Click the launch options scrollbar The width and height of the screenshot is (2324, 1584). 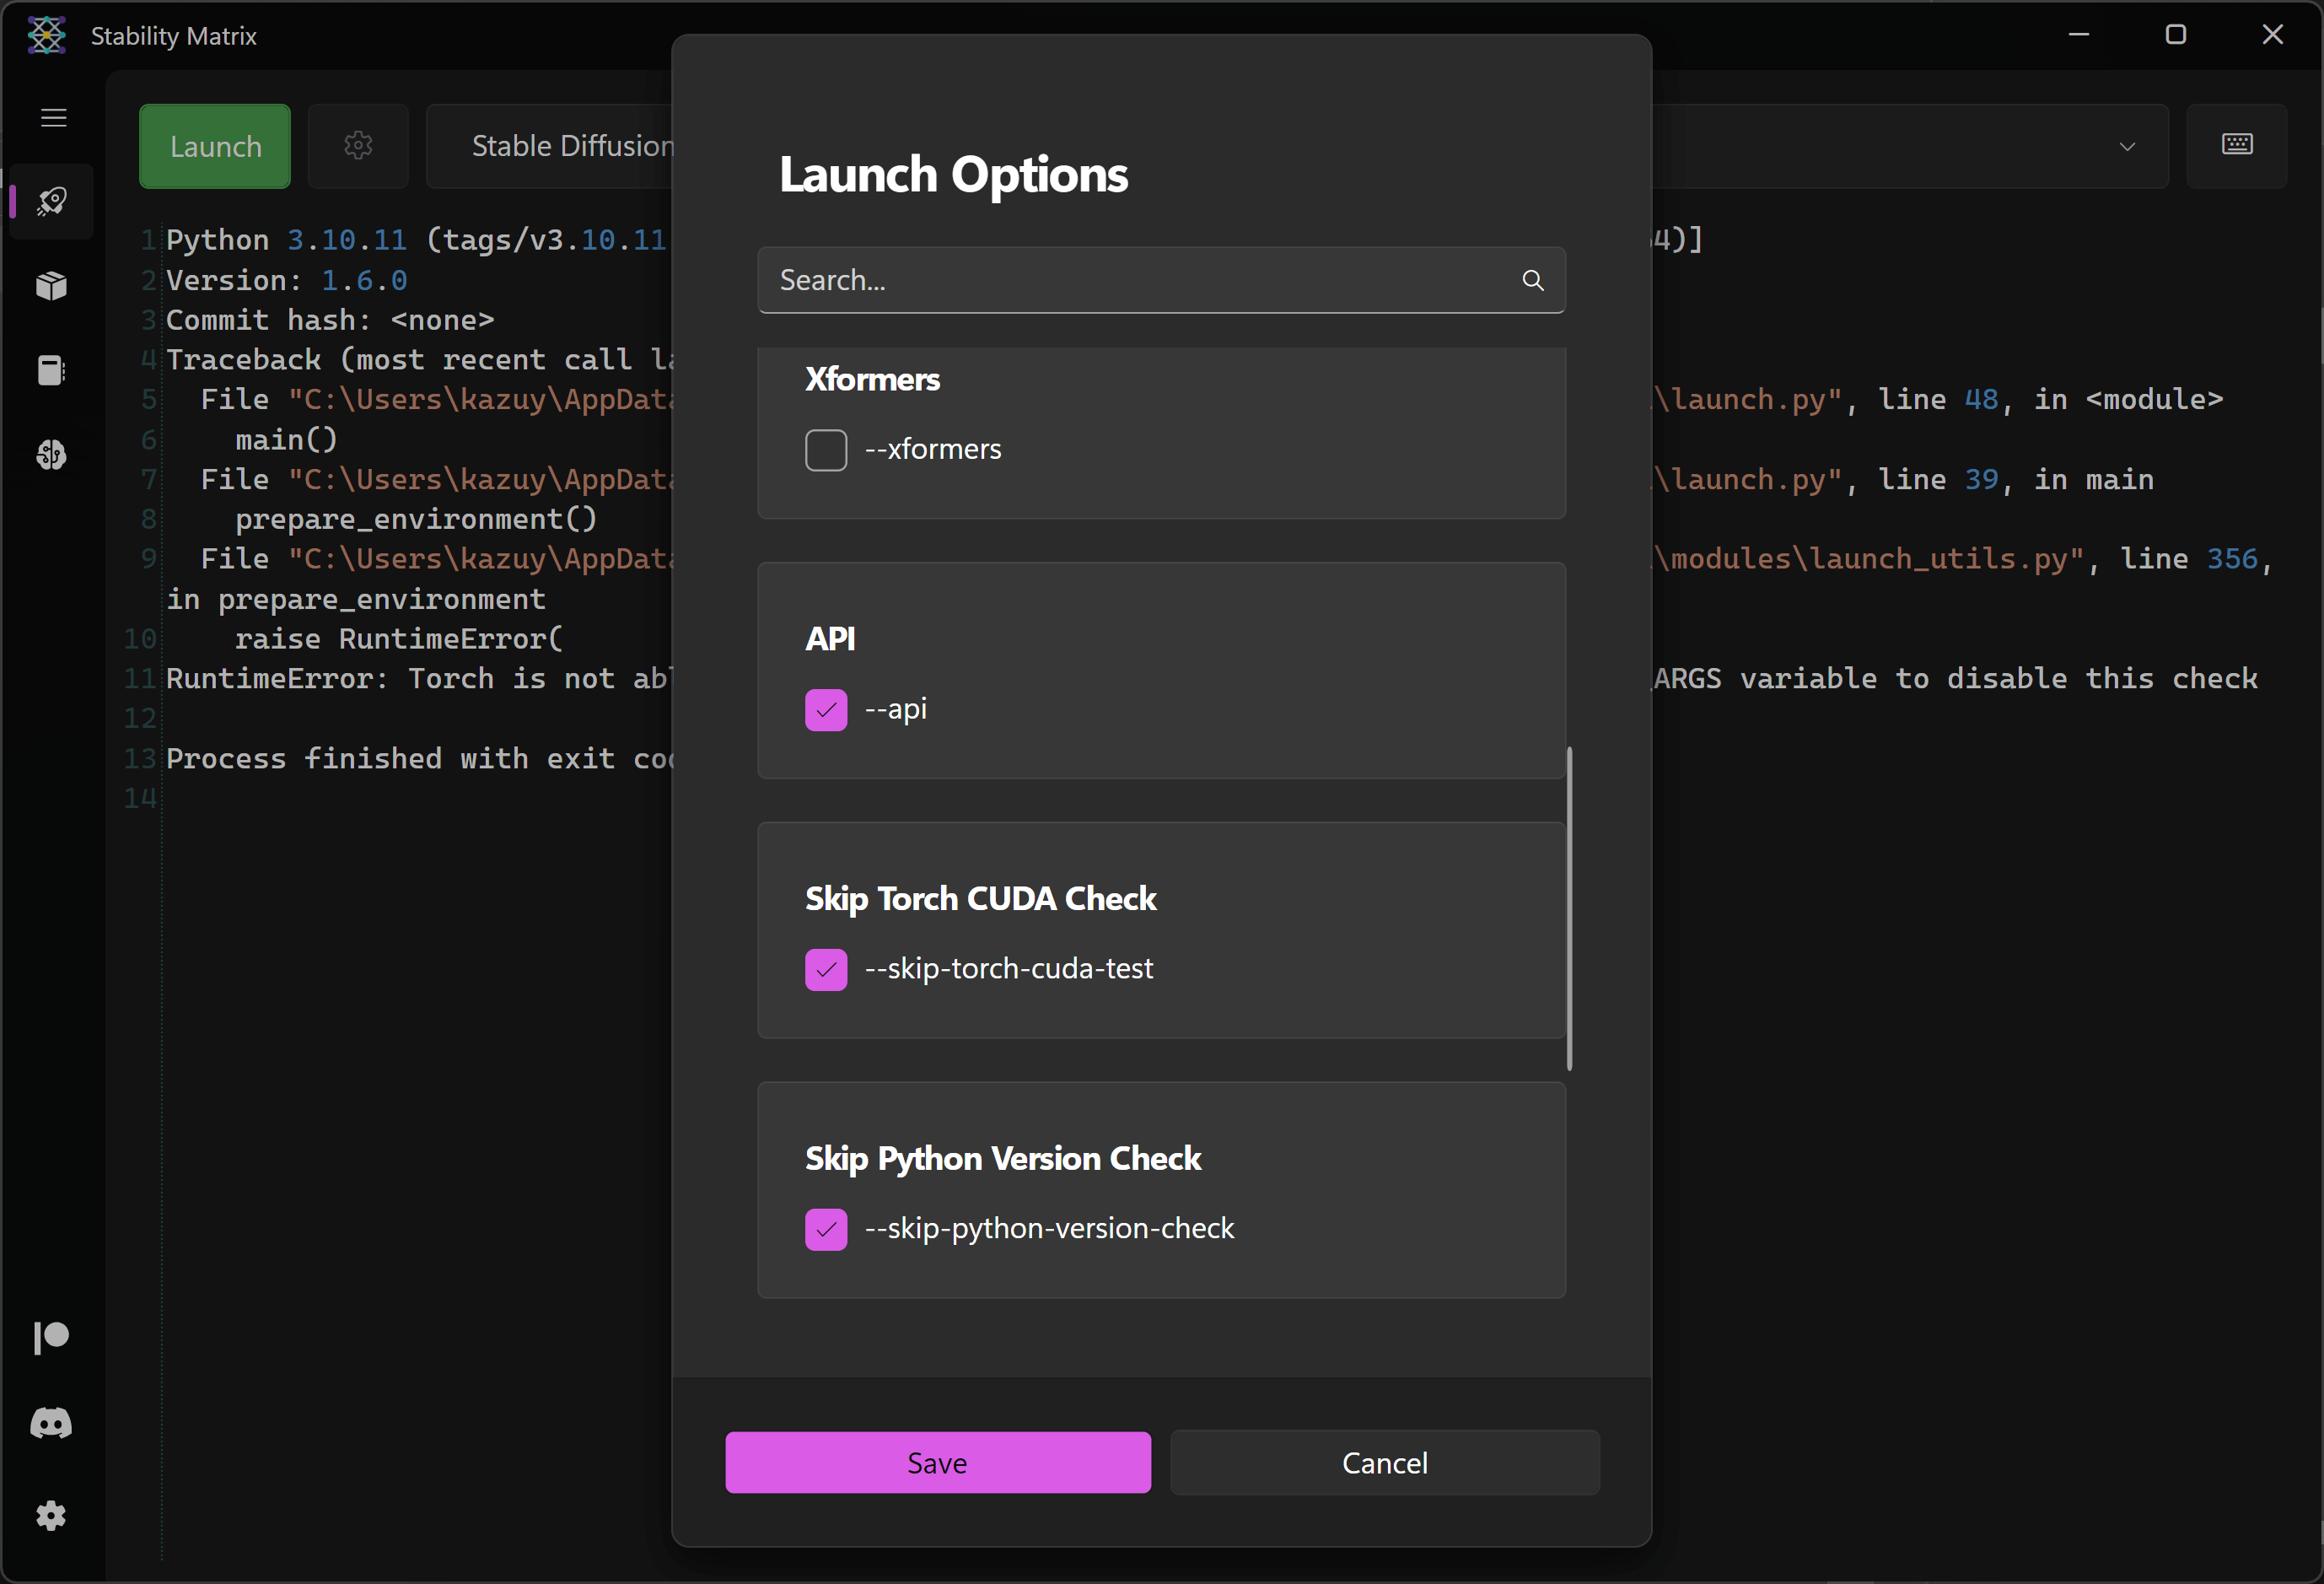(1569, 908)
